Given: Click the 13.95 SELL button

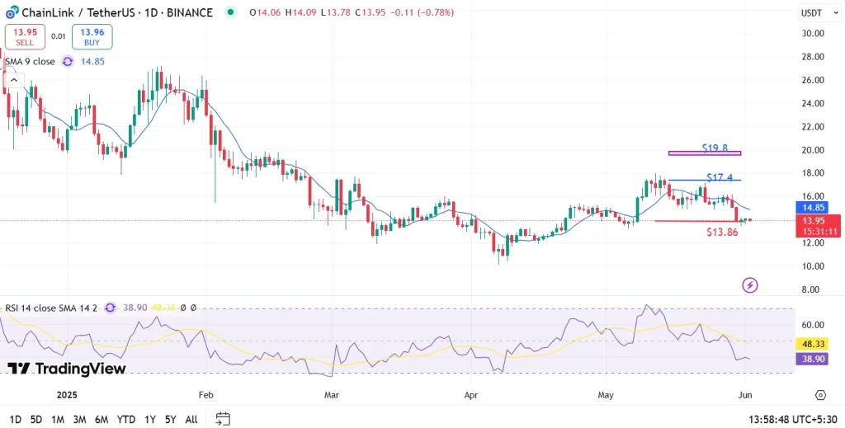Looking at the screenshot, I should pos(24,36).
